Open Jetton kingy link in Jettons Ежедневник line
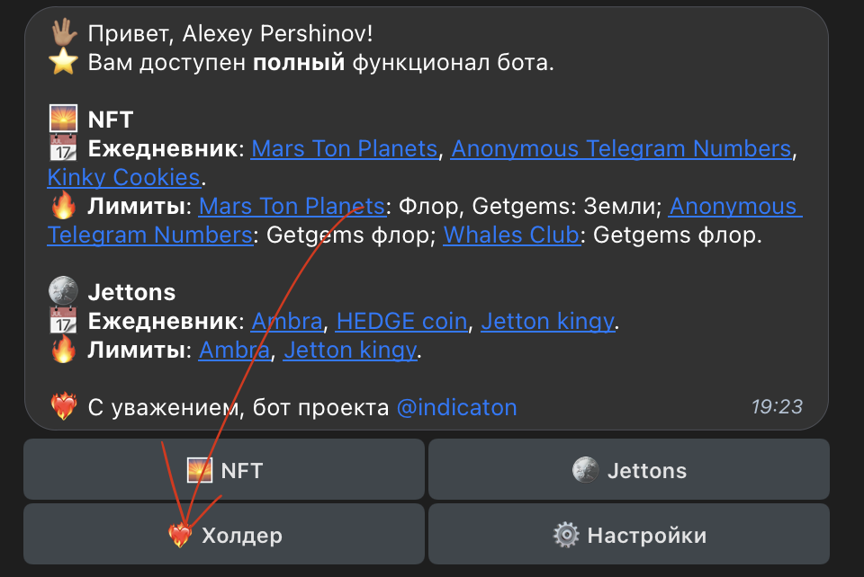This screenshot has height=577, width=864. point(547,322)
